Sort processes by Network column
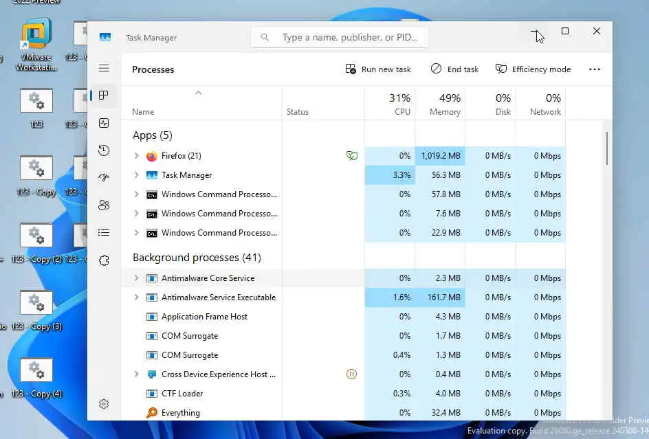649x439 pixels. (541, 104)
